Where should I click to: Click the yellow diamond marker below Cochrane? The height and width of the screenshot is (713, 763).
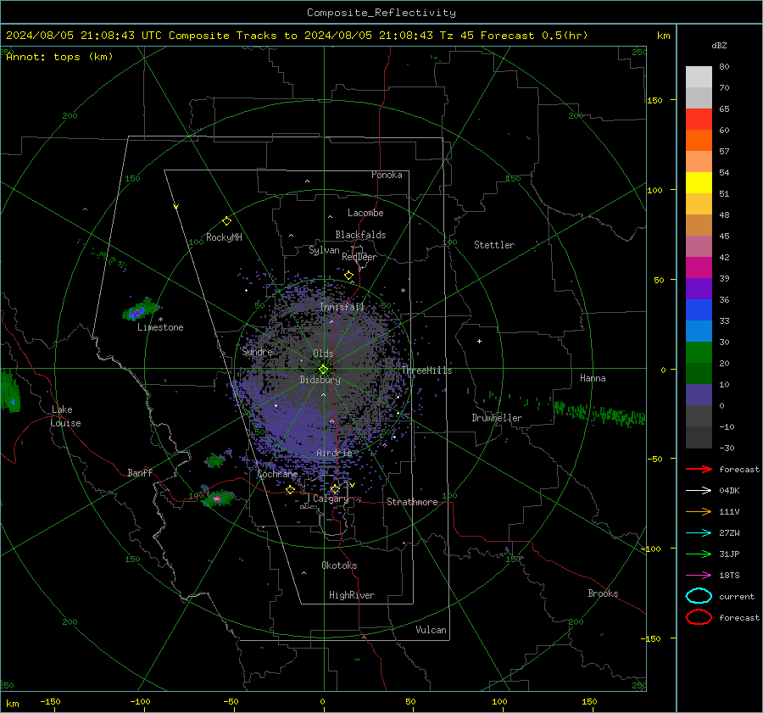tap(291, 490)
